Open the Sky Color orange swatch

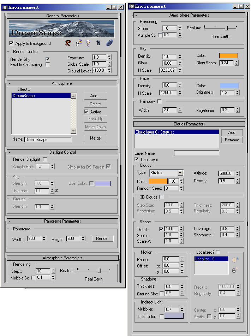pyautogui.click(x=228, y=56)
